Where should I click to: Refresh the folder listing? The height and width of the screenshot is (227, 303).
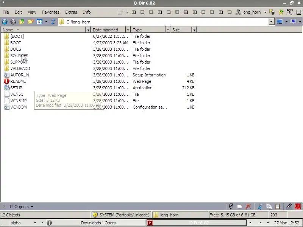click(x=53, y=22)
